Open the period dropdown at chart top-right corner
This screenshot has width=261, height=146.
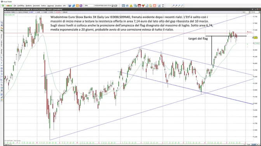(x=256, y=12)
